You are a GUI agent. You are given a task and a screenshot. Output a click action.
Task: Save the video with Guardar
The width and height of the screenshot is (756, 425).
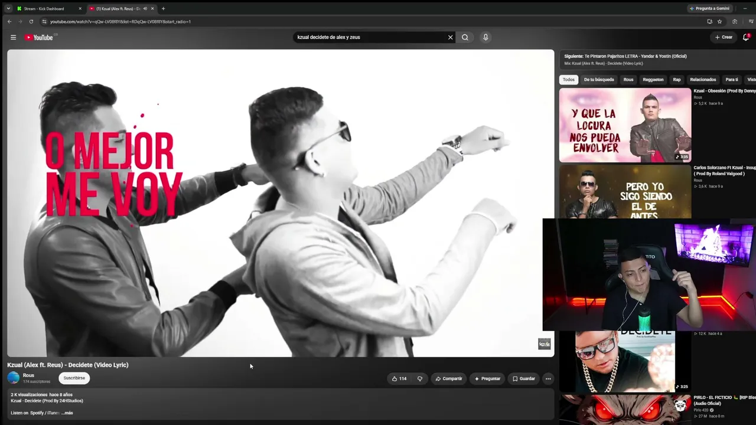[524, 378]
